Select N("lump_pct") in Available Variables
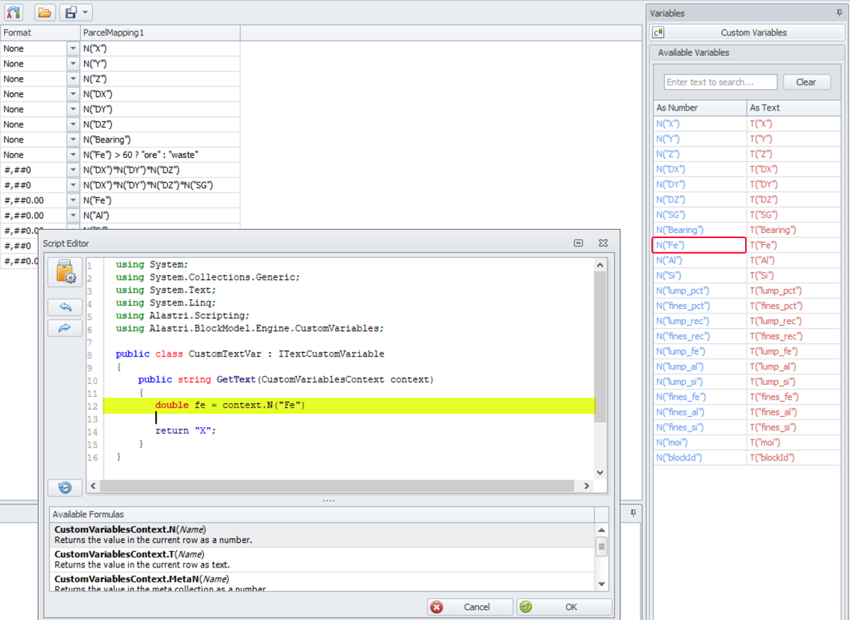Screen dimensions: 850x620 pos(683,291)
